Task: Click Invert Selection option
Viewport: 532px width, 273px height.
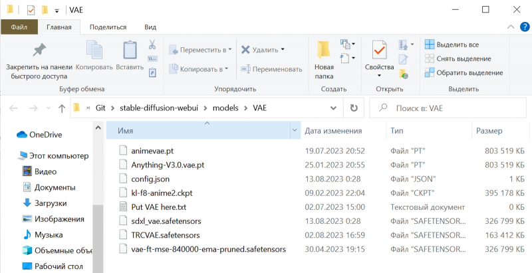Action: tap(464, 72)
